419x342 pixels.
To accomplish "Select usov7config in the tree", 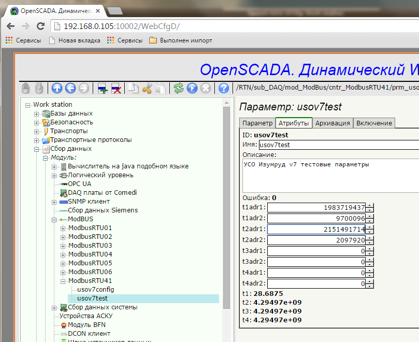I will tap(95, 290).
